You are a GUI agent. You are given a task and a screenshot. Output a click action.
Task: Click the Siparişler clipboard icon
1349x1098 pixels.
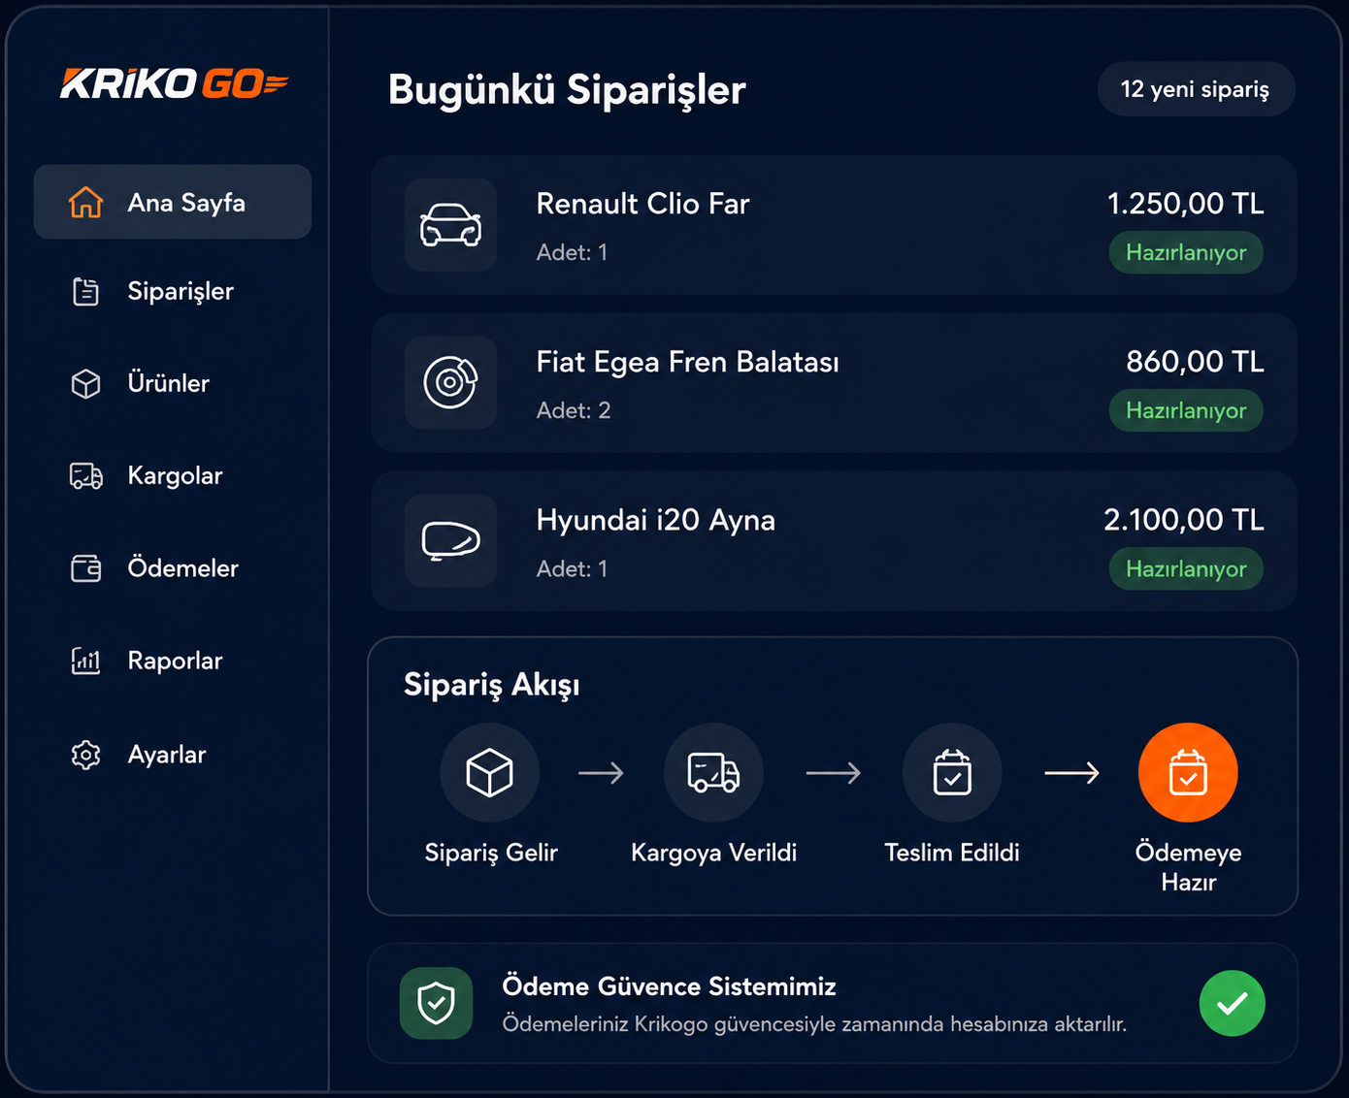pos(85,291)
